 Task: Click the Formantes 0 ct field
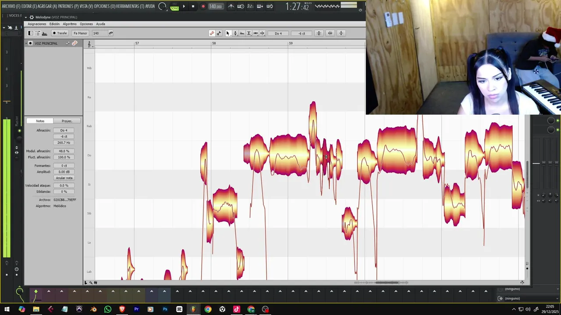[x=64, y=166]
